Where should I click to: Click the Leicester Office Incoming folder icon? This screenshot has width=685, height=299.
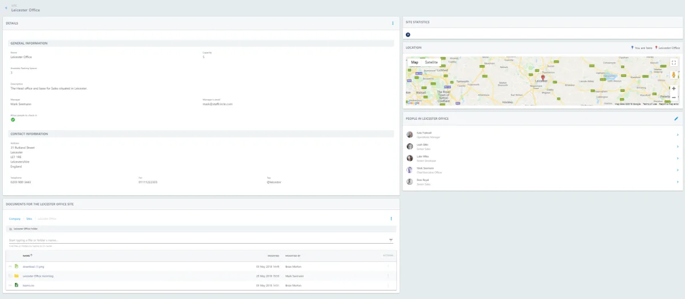(x=17, y=276)
